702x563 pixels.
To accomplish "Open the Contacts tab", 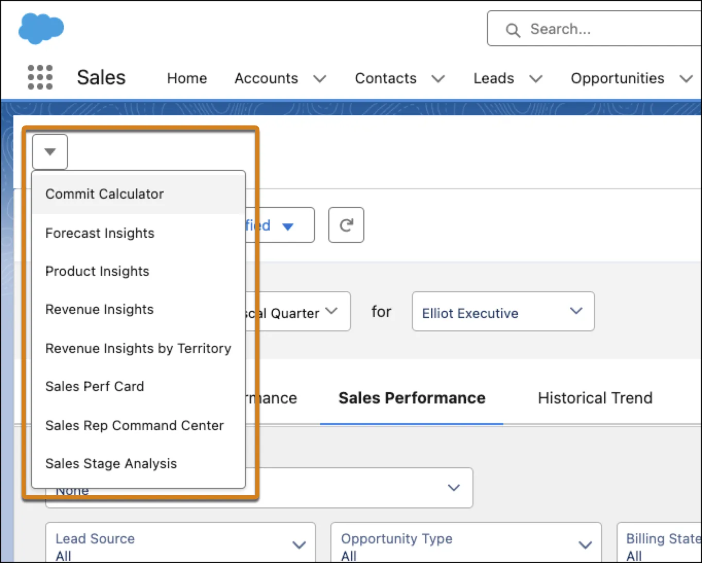I will click(385, 78).
